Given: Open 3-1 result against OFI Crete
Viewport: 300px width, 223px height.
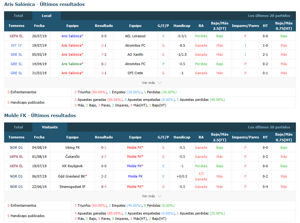Looking at the screenshot, I should pyautogui.click(x=104, y=73).
